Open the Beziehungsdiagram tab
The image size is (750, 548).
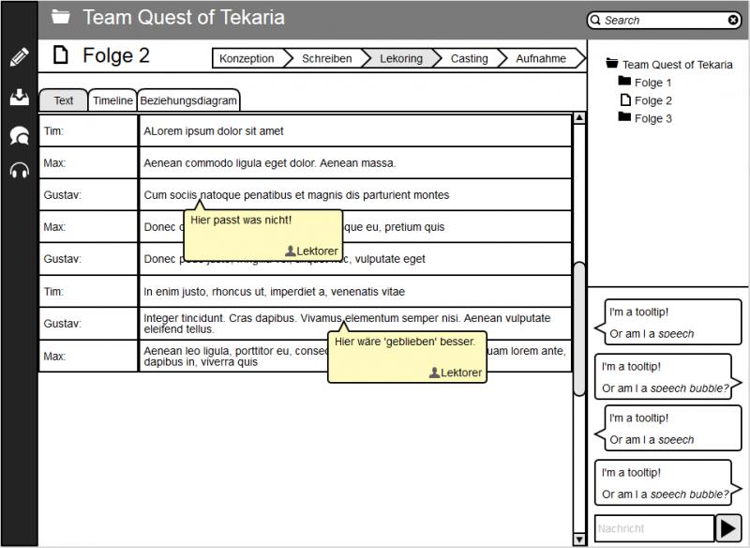[188, 100]
